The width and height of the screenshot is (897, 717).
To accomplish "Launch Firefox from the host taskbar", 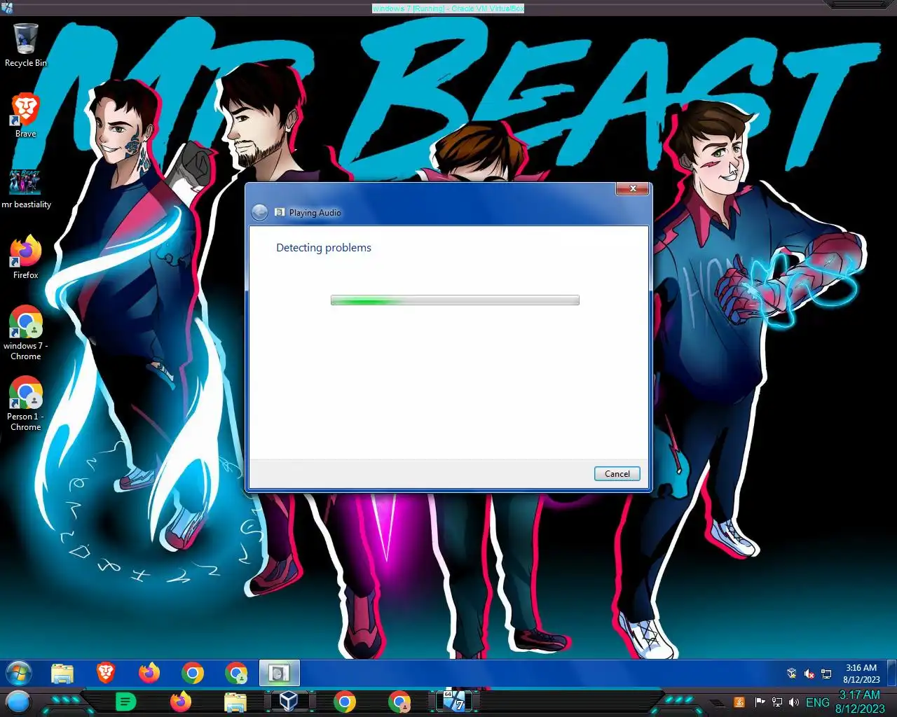I will click(180, 702).
